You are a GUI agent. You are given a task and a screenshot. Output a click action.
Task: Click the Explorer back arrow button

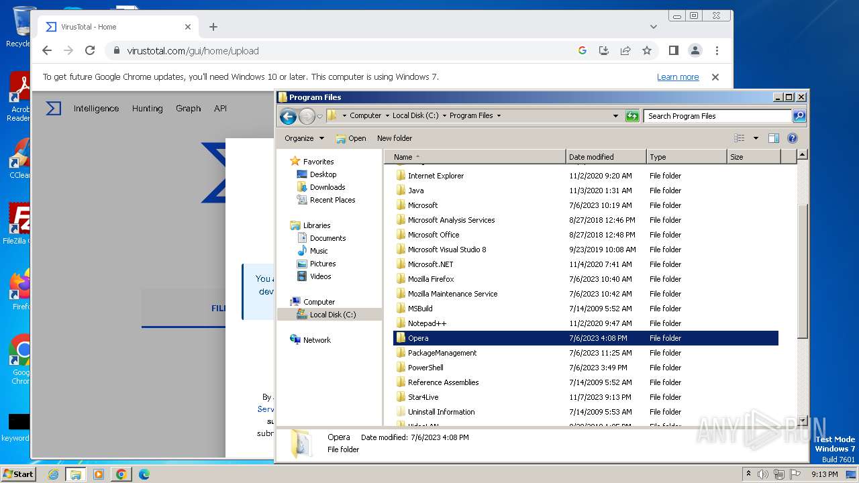pos(288,116)
